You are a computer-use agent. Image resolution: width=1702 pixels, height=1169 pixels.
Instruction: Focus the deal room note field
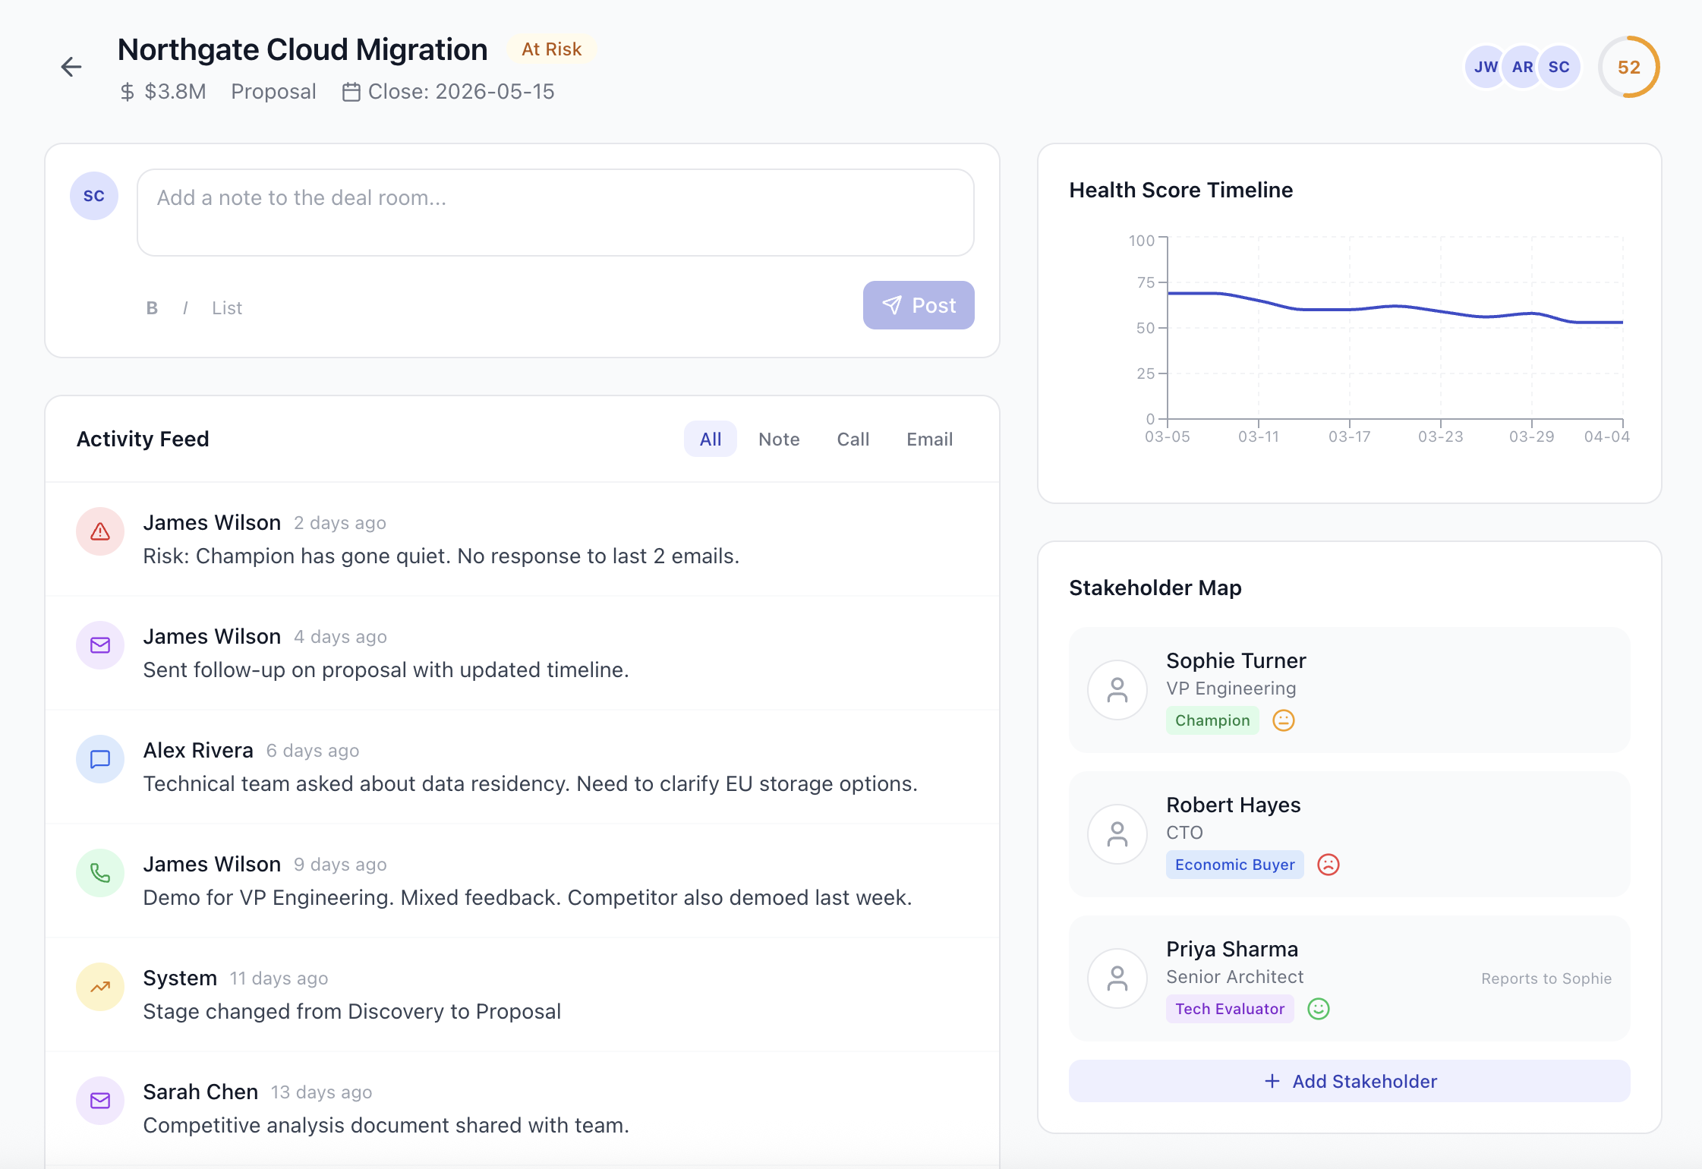pos(556,213)
